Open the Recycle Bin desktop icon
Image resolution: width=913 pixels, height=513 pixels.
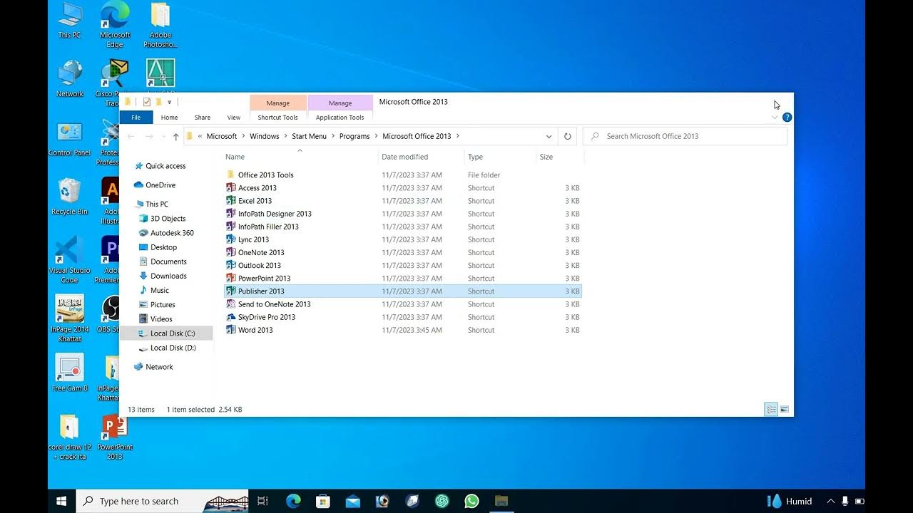click(x=69, y=196)
